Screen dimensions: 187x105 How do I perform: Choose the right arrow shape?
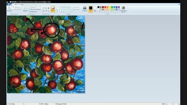[x=66, y=9]
